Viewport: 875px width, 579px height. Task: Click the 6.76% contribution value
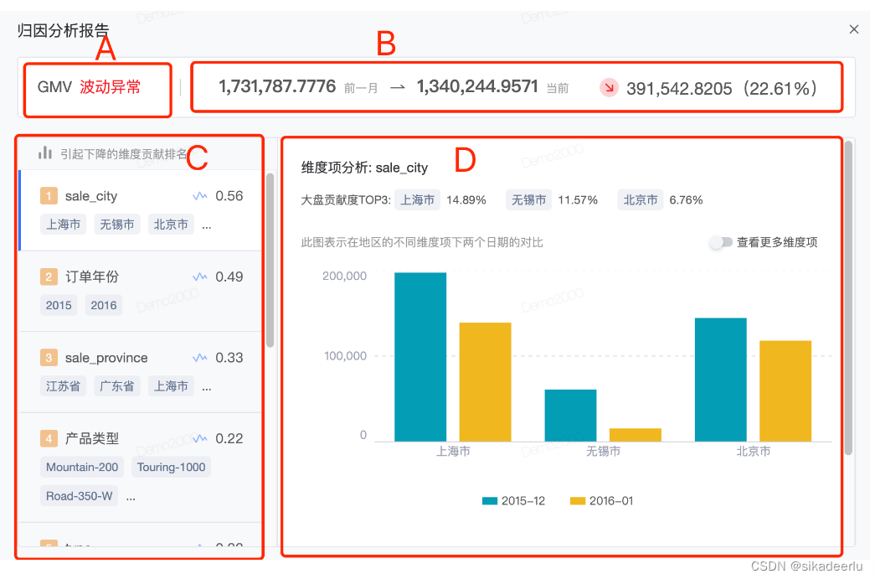[686, 200]
